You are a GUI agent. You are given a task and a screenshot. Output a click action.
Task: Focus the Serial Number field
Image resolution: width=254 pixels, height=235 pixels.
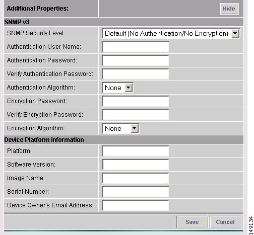(x=136, y=192)
